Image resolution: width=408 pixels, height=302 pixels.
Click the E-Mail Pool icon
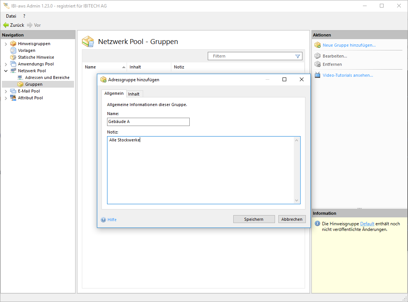pos(13,91)
